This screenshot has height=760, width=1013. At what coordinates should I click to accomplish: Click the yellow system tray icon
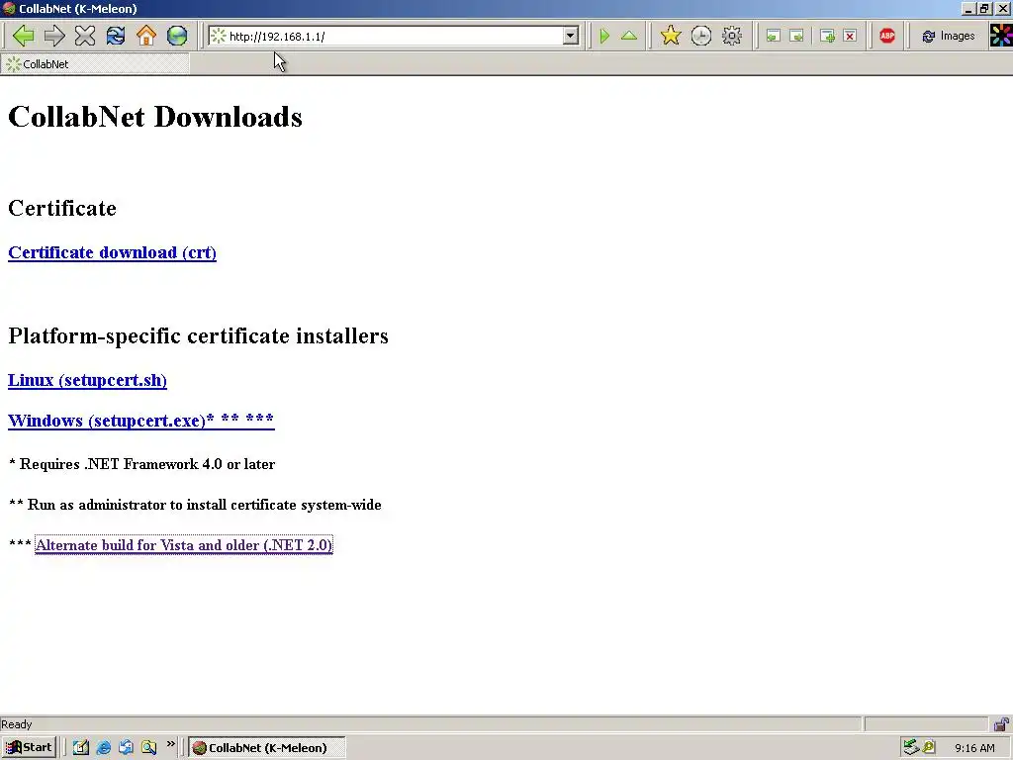click(x=929, y=747)
